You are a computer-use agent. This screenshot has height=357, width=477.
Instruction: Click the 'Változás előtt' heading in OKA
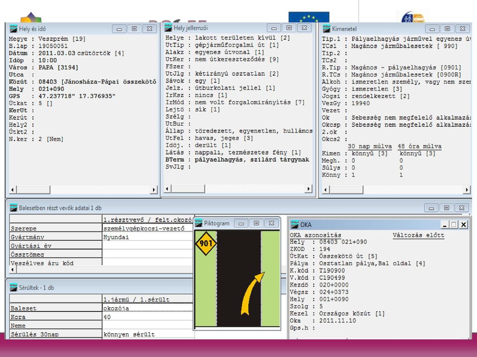418,235
